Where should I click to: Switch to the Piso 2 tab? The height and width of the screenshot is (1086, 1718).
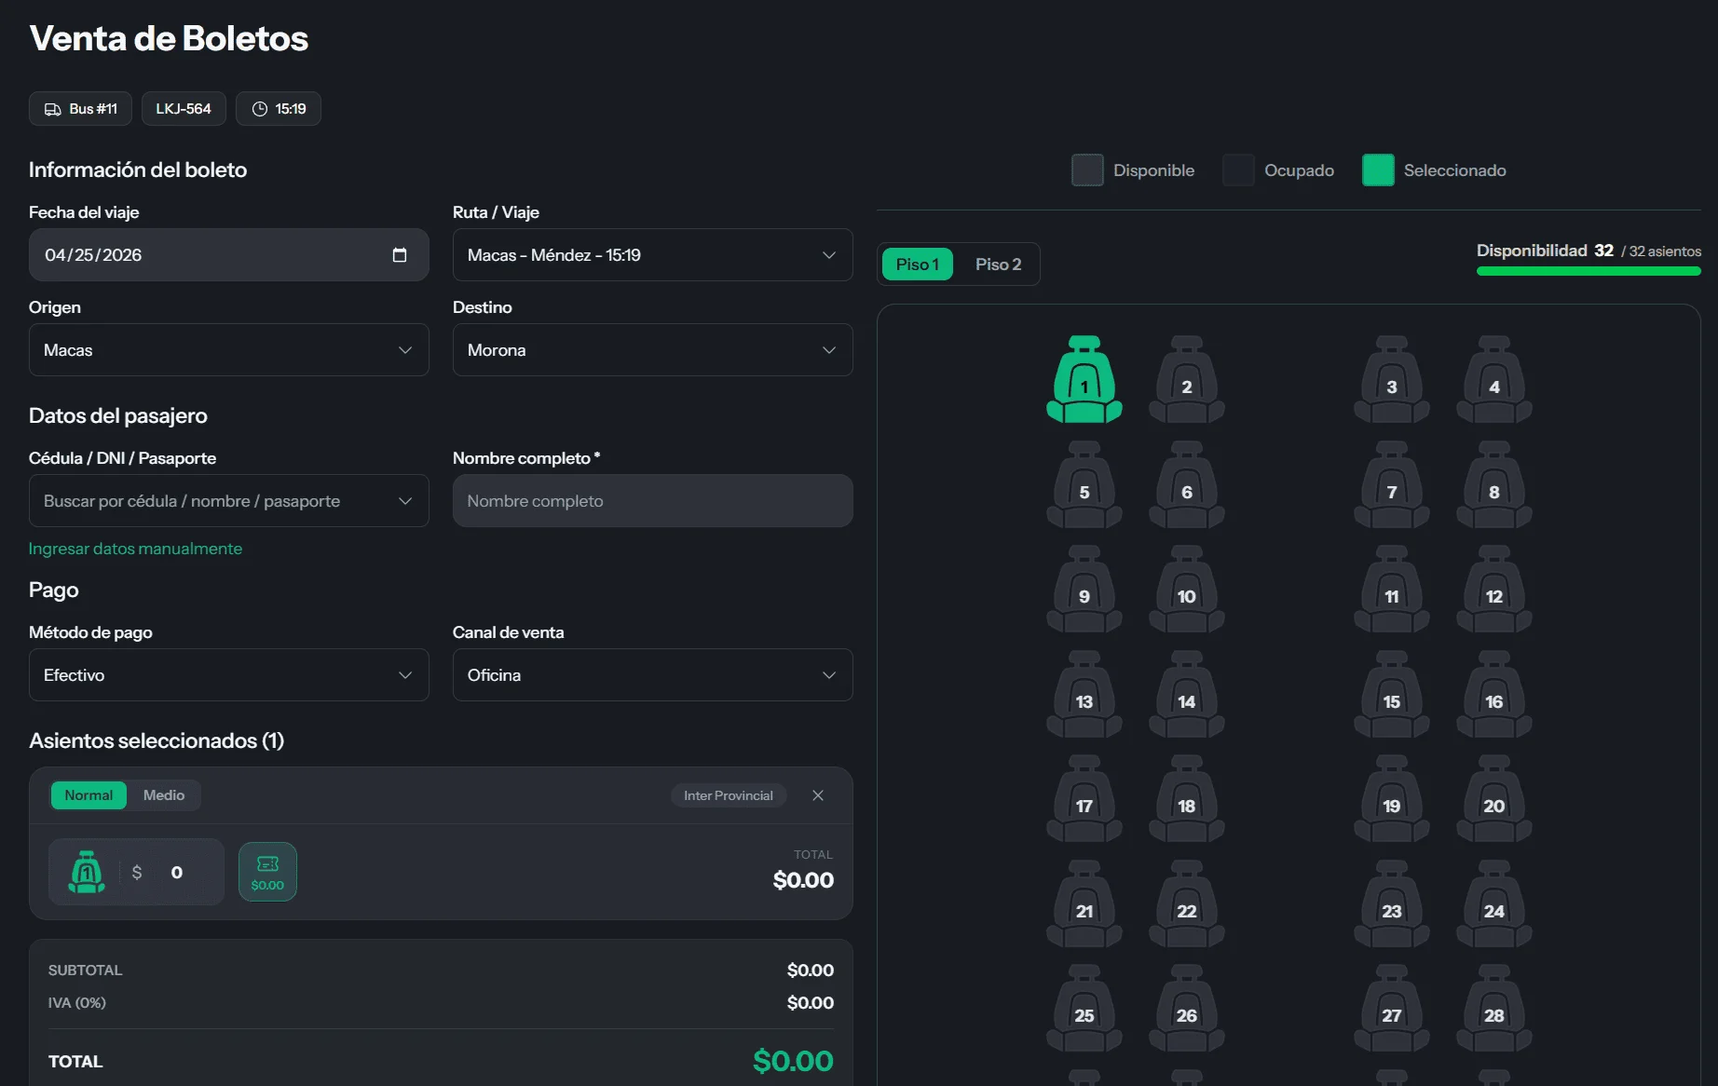(x=998, y=265)
